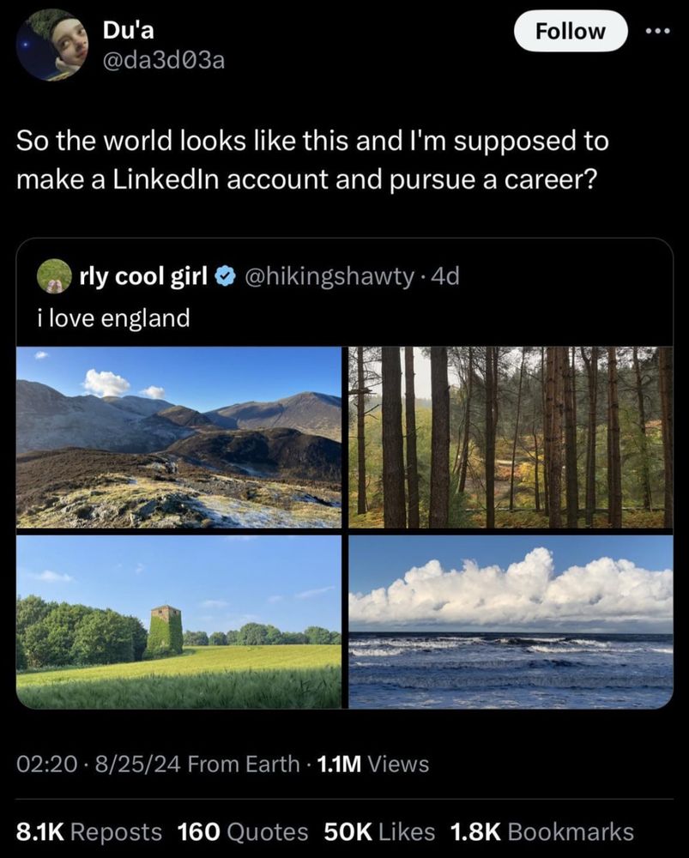Follow the Du'a account
Image resolution: width=689 pixels, height=858 pixels.
(x=570, y=31)
